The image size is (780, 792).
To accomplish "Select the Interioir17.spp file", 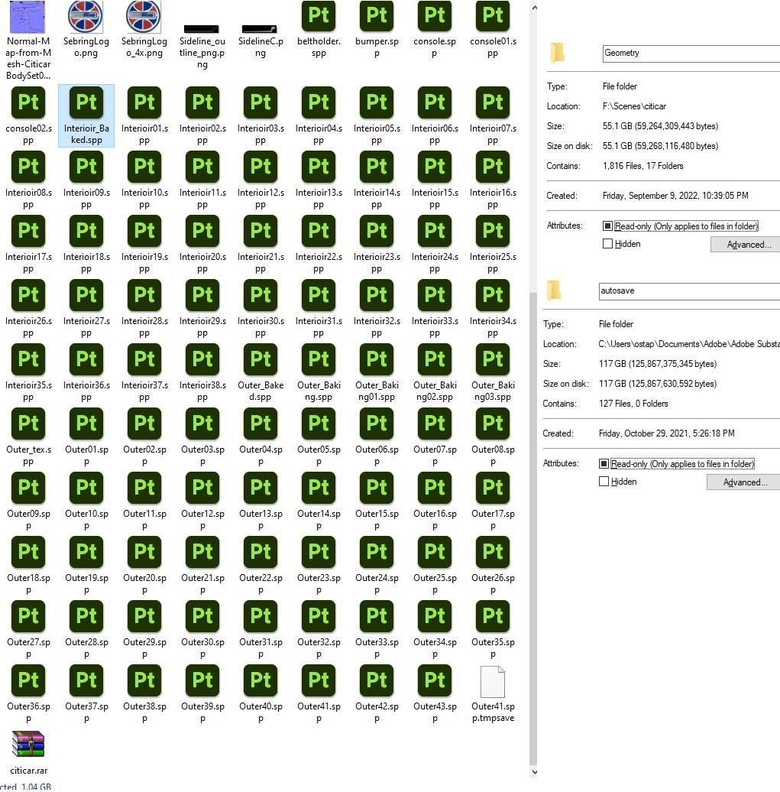I will pos(28,244).
